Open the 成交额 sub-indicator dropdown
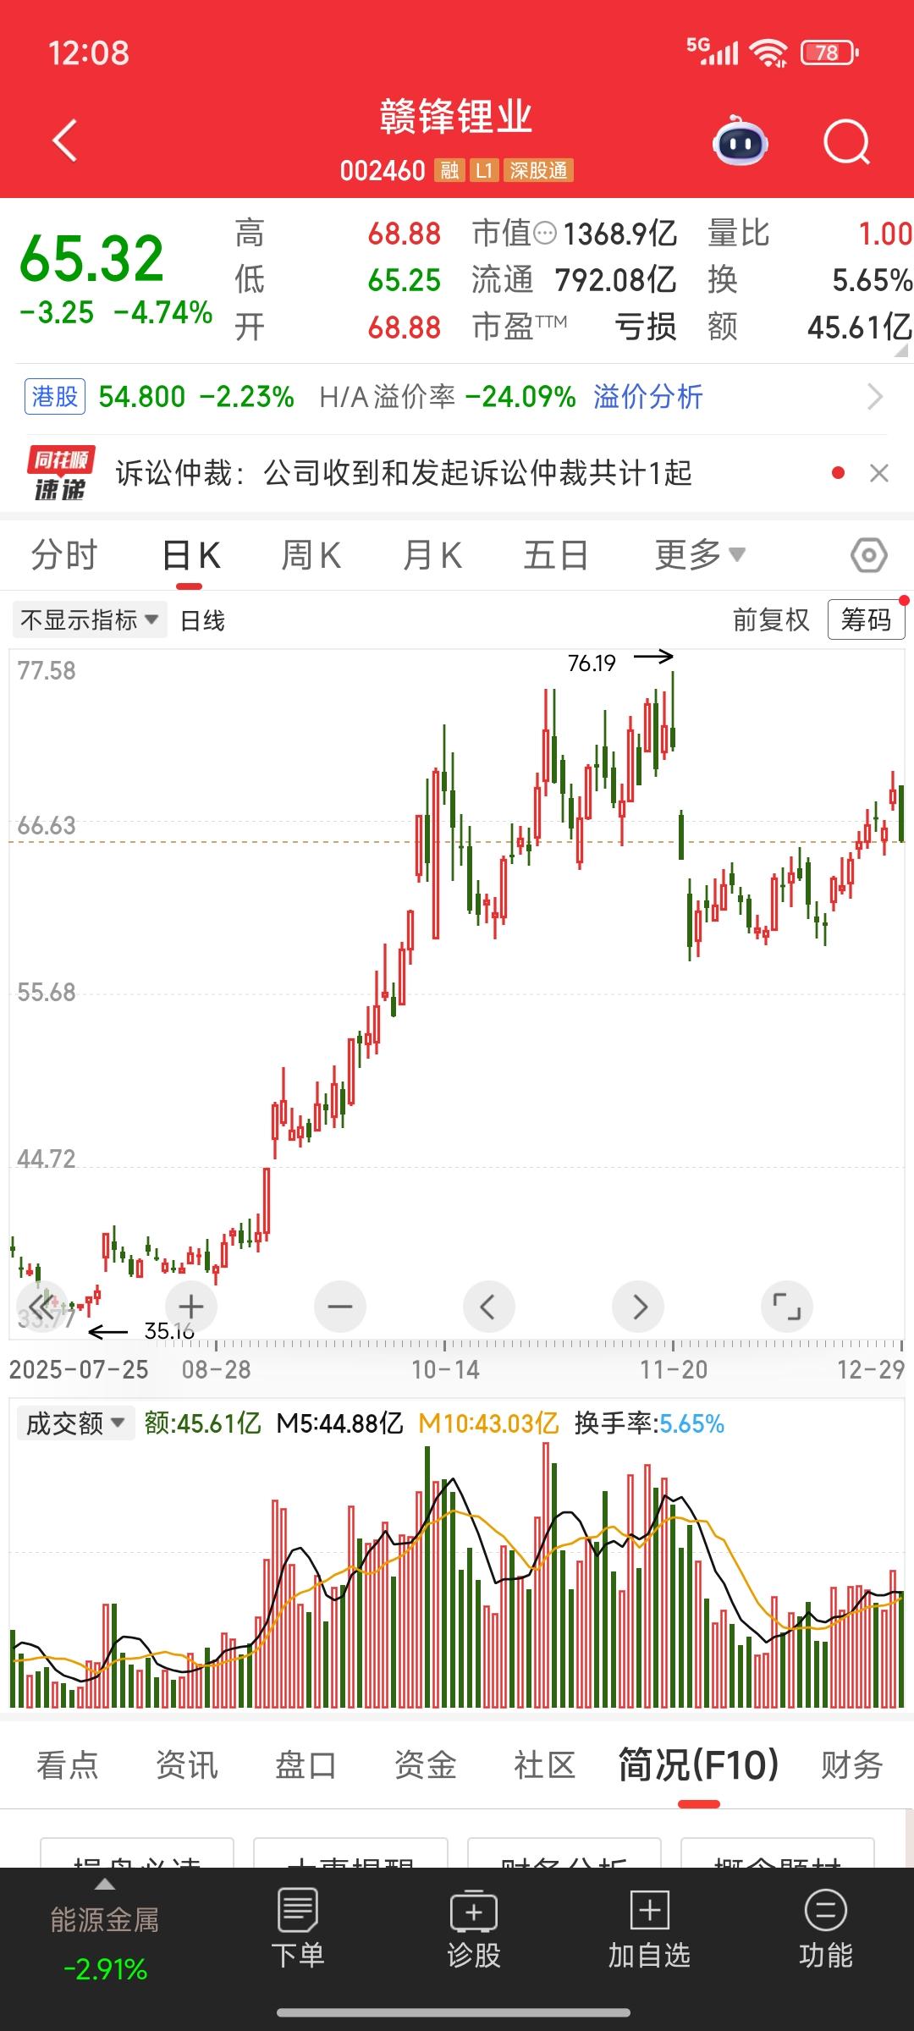Viewport: 914px width, 2031px height. pos(75,1423)
